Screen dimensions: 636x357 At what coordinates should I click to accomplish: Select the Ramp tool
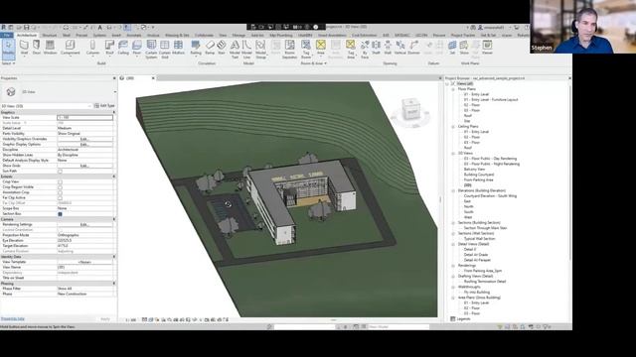[210, 48]
